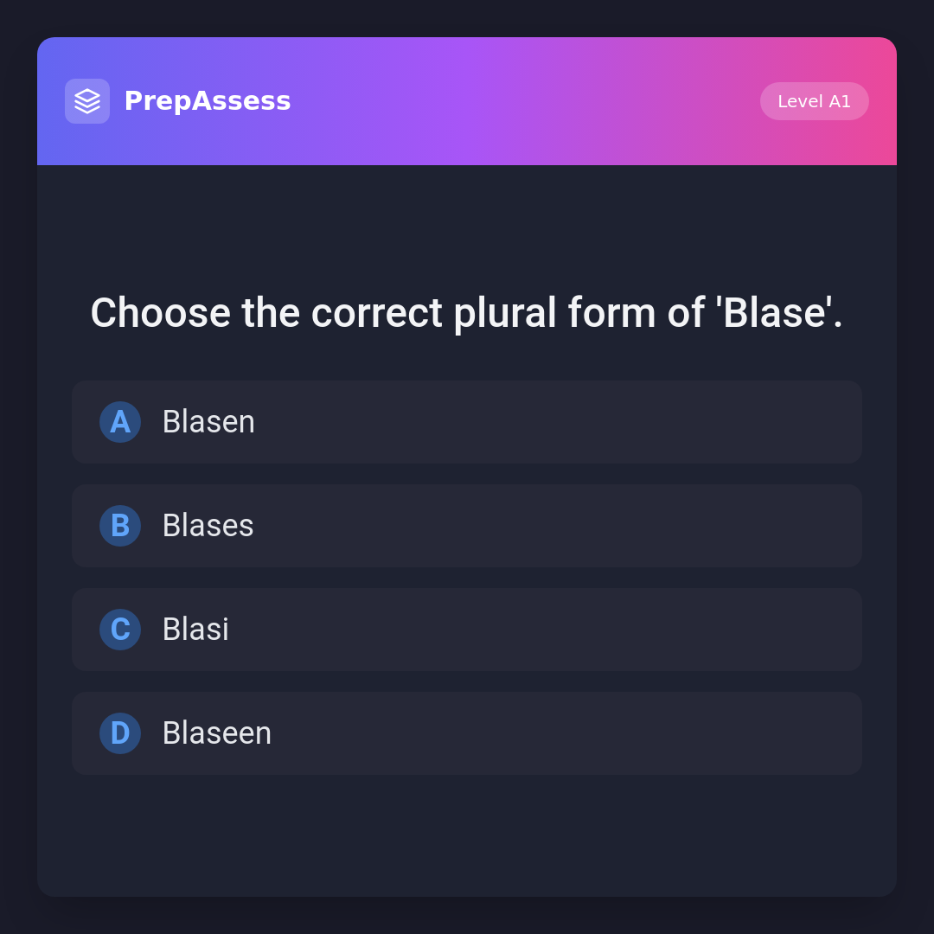Click the PrepAssess stacked layers logo icon
Image resolution: width=934 pixels, height=934 pixels.
(87, 101)
